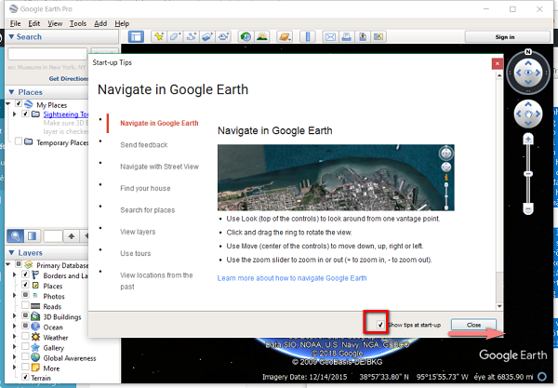View in Google Maps toolbar icon
Viewport: 558px width, 388px height.
(x=379, y=36)
